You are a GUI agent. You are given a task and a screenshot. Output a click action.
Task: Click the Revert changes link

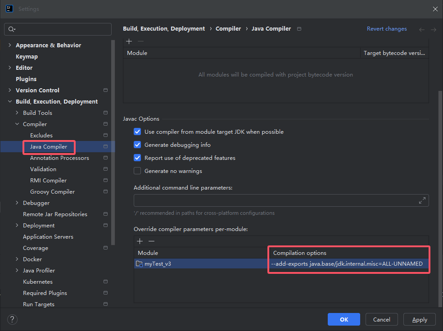387,29
